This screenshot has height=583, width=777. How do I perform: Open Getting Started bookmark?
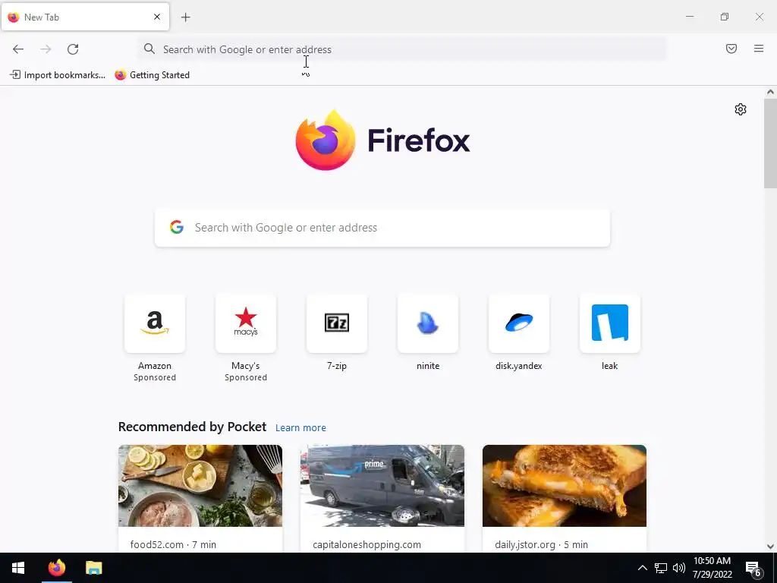tap(152, 75)
